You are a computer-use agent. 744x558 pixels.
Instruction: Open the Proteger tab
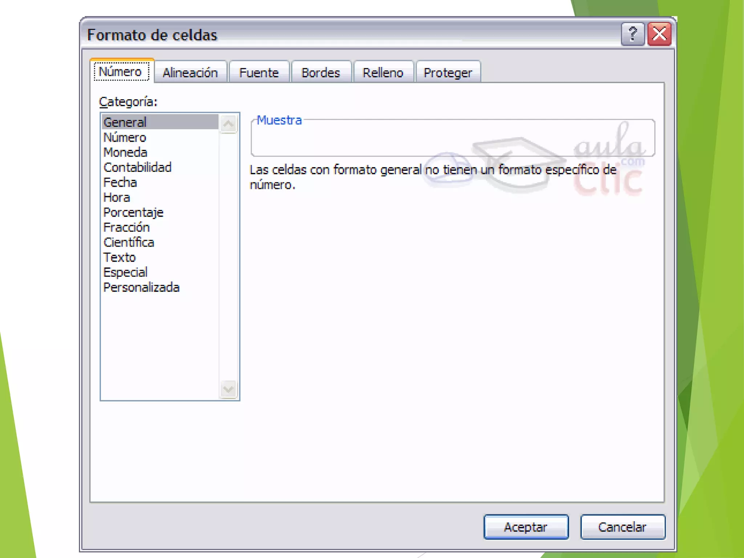coord(448,73)
